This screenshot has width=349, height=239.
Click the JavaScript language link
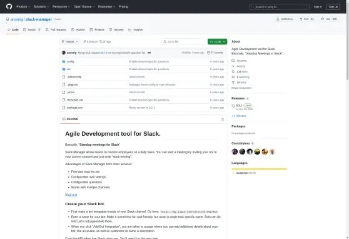244,173
